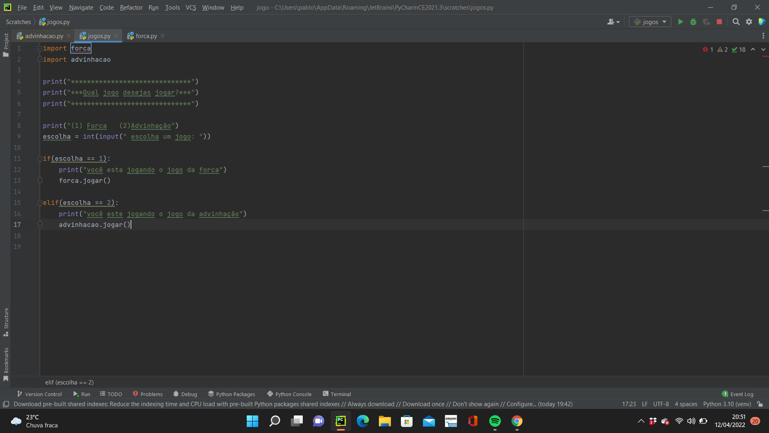Click the Settings/IDE settings icon
The image size is (769, 433).
coord(749,22)
